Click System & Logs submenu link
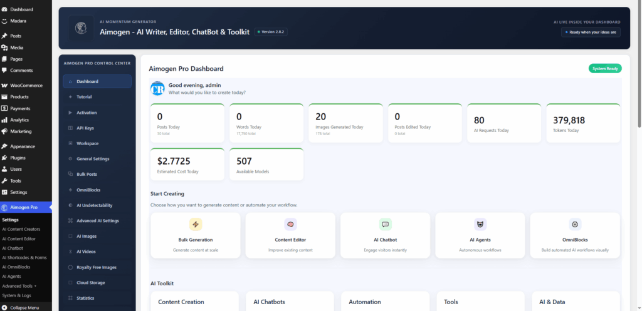The width and height of the screenshot is (642, 311). (x=16, y=295)
